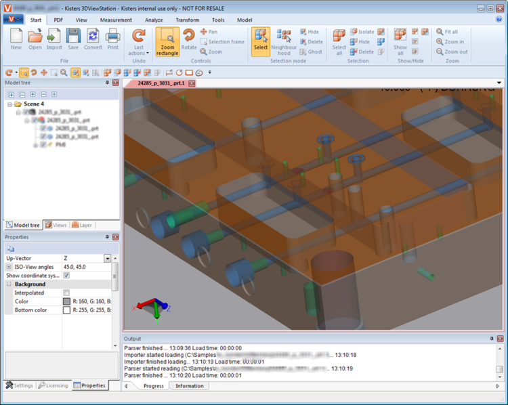Click the Background Color gray swatch

click(x=66, y=301)
